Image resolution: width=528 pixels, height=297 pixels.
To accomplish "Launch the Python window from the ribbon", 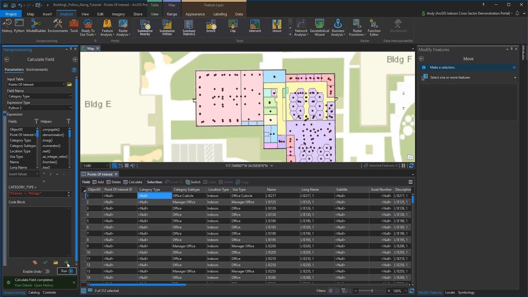I will [x=19, y=26].
